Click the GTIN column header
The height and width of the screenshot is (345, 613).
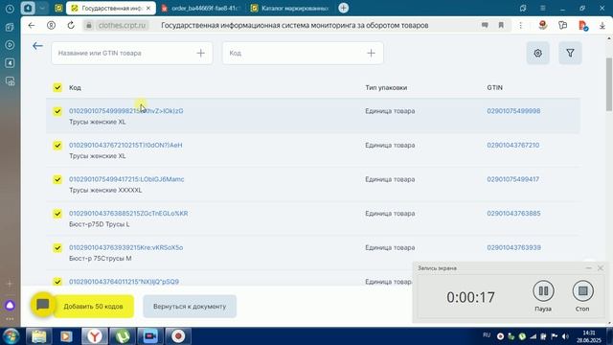coord(494,87)
